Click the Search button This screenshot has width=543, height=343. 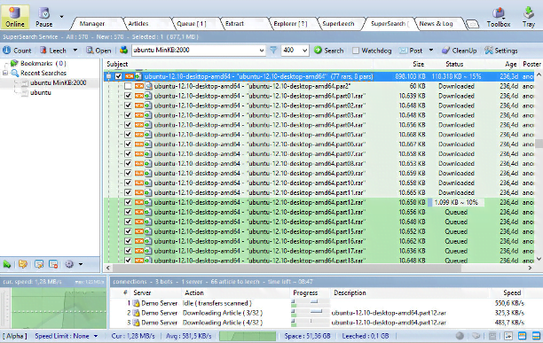pyautogui.click(x=329, y=51)
